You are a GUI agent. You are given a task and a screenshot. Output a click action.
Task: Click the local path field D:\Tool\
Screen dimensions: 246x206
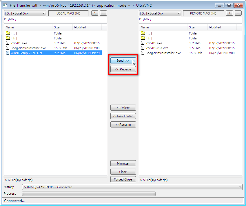[x=55, y=19]
